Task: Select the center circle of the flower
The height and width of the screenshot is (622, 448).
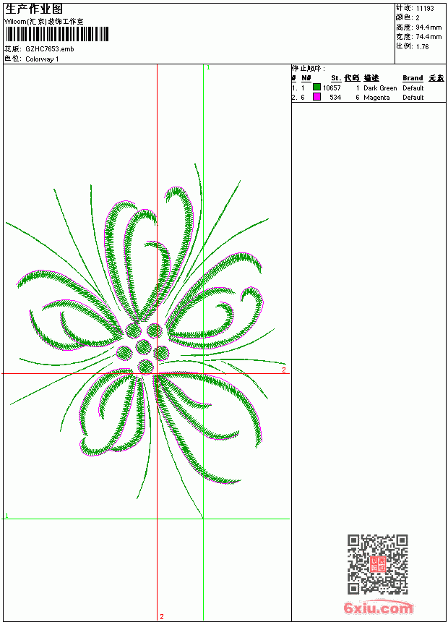Action: tap(144, 346)
